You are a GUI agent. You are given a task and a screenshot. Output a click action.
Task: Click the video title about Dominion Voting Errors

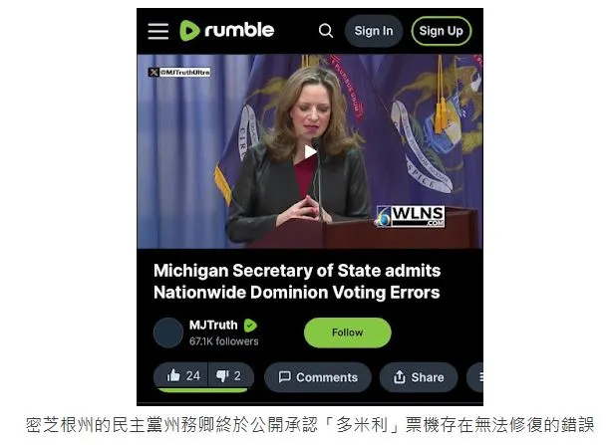[x=297, y=282]
